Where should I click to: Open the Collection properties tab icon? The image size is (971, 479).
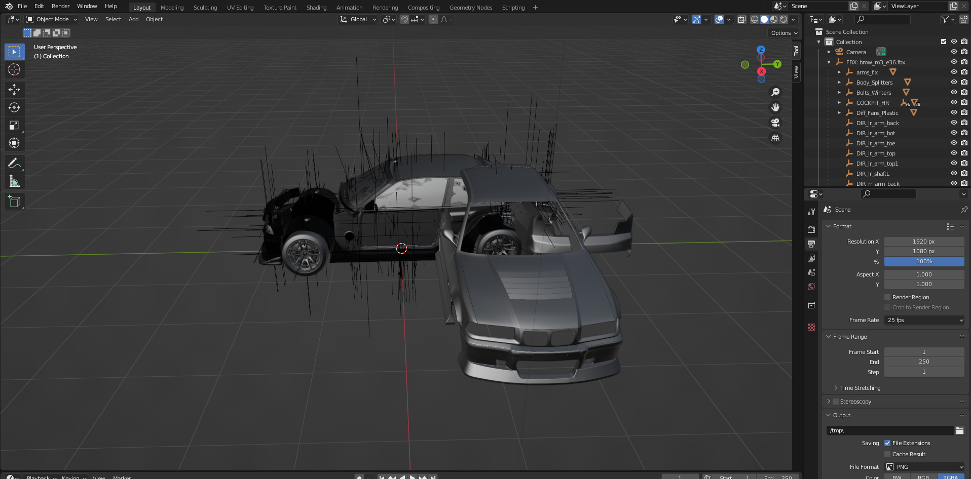(x=811, y=305)
